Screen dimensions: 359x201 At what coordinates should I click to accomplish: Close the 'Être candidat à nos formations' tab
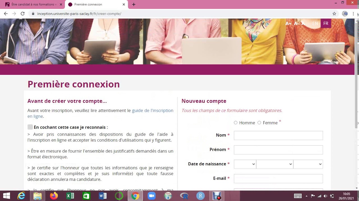click(61, 4)
